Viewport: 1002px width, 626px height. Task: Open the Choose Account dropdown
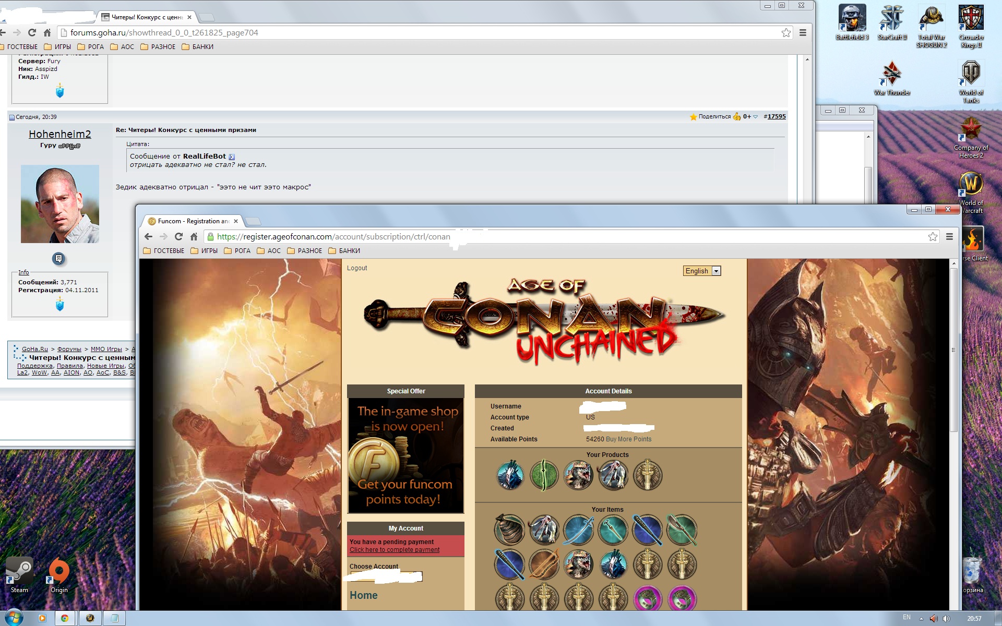386,576
